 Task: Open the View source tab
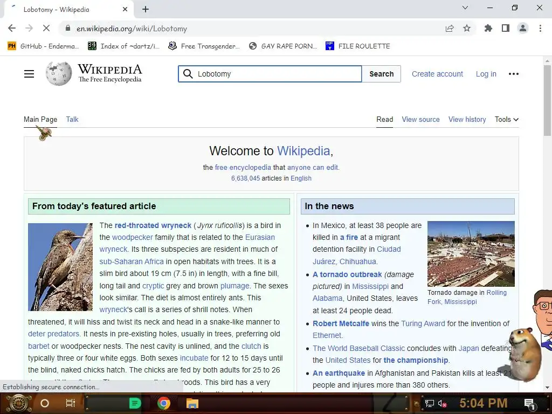click(420, 119)
